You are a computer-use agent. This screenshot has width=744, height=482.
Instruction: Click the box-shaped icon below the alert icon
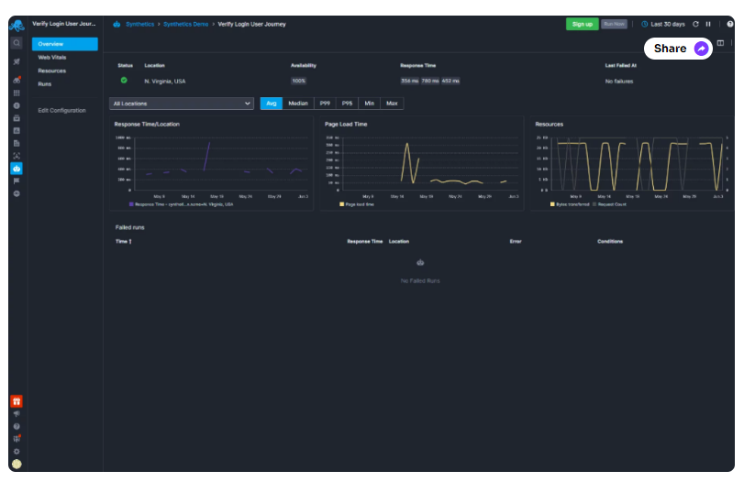[x=17, y=118]
